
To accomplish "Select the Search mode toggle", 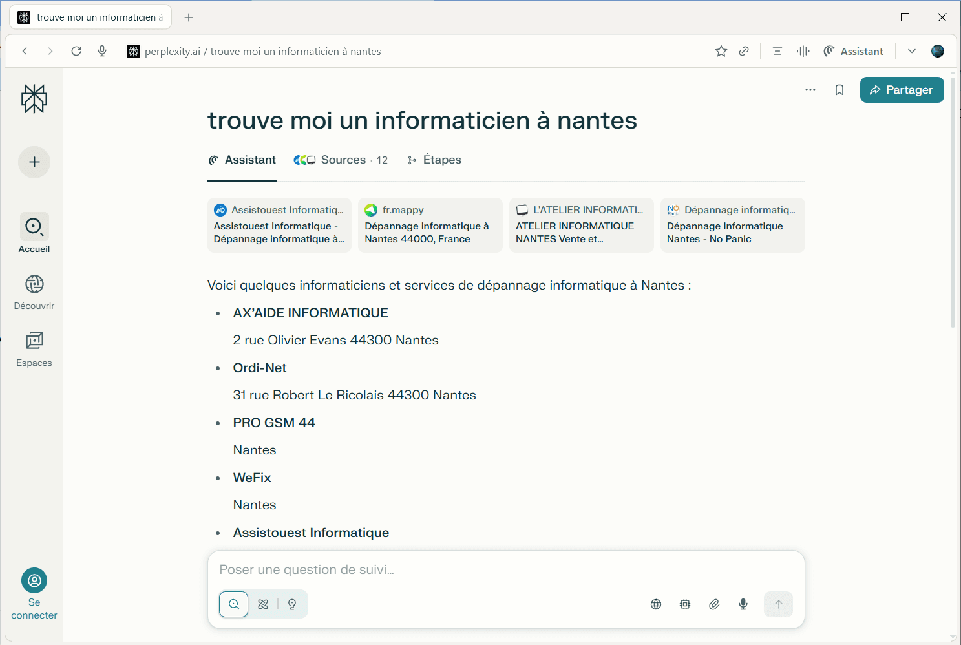I will pyautogui.click(x=234, y=604).
